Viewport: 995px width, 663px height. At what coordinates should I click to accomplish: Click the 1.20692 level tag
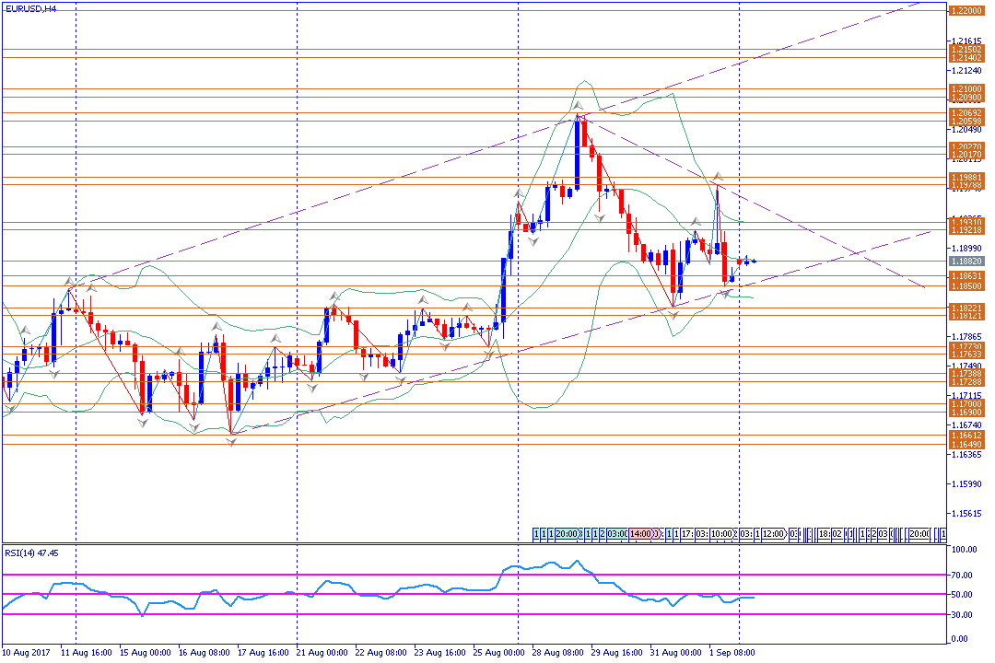click(967, 113)
